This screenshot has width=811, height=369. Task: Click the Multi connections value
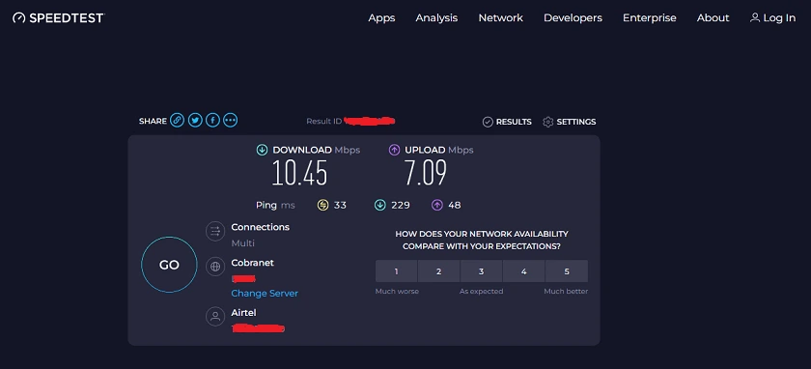[x=242, y=243]
